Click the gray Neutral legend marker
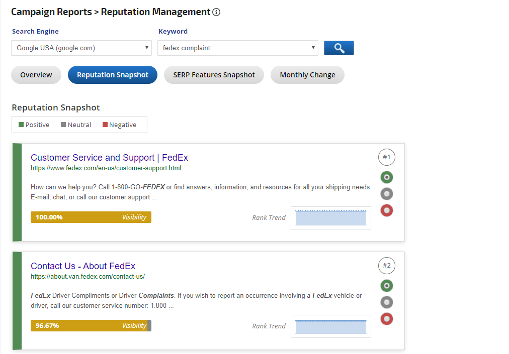The width and height of the screenshot is (509, 354). (x=63, y=124)
